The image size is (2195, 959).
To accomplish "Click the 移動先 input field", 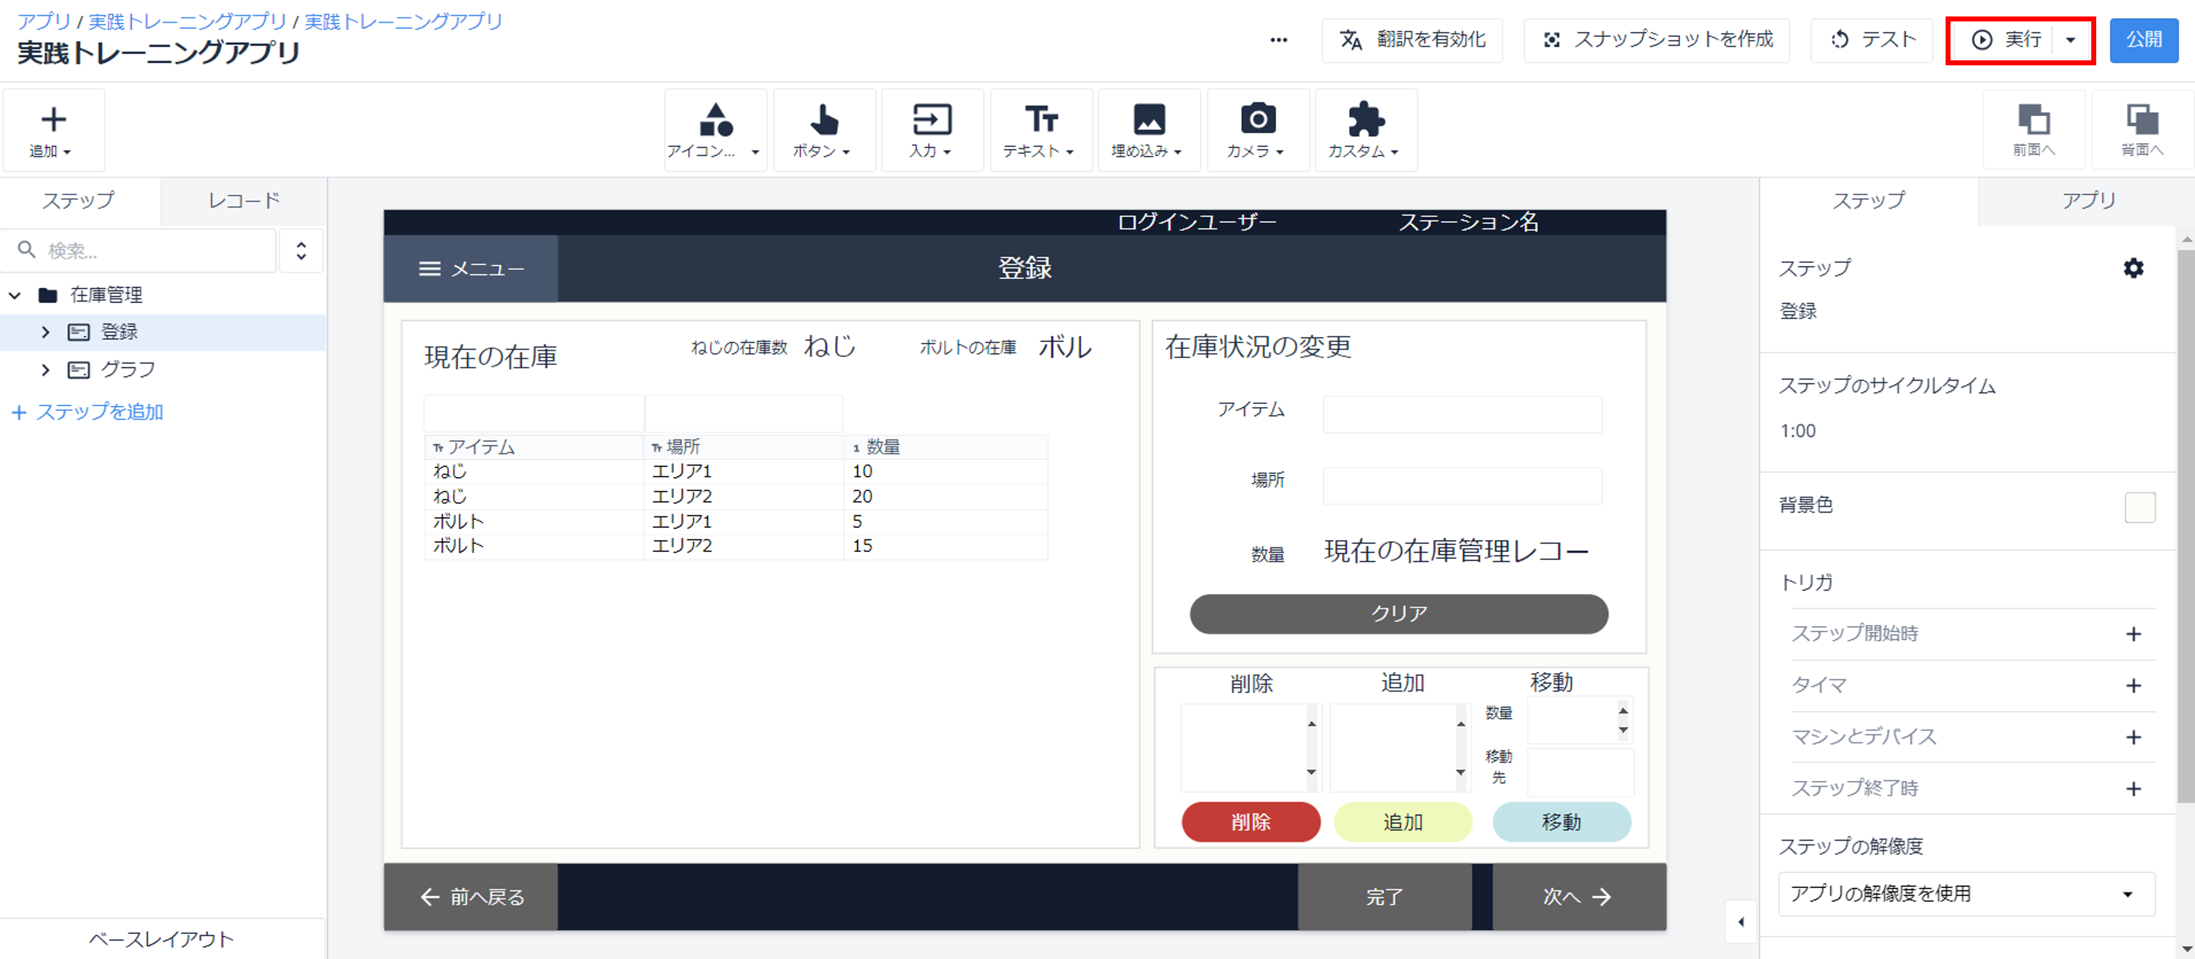I will tap(1580, 771).
